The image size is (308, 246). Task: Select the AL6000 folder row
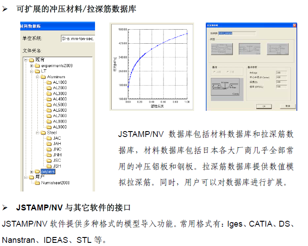pos(57,110)
